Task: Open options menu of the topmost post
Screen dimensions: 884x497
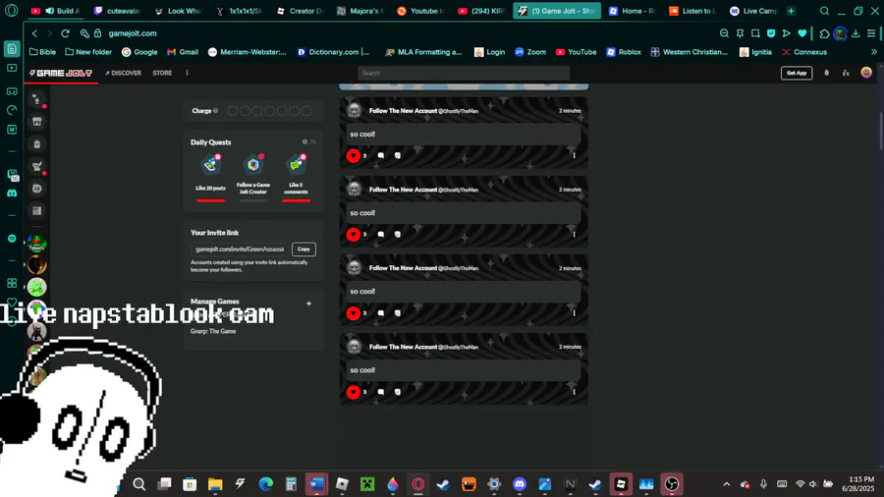Action: coord(574,155)
